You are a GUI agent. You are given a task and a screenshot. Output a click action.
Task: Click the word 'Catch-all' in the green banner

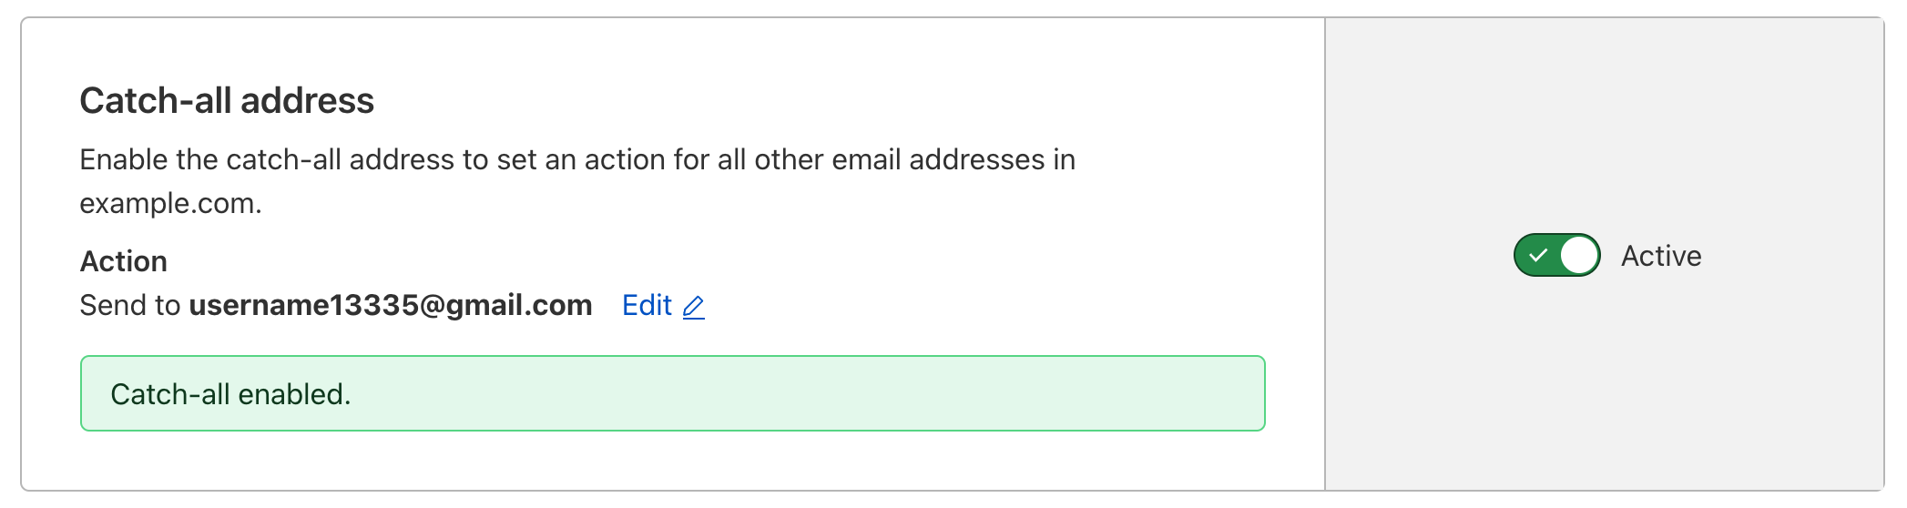[x=170, y=394]
